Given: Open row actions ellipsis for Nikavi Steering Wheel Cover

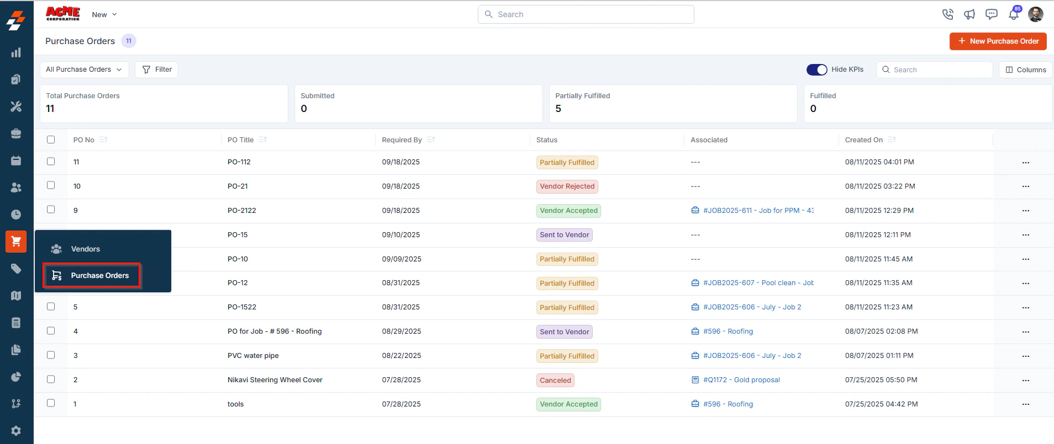Looking at the screenshot, I should (x=1026, y=381).
